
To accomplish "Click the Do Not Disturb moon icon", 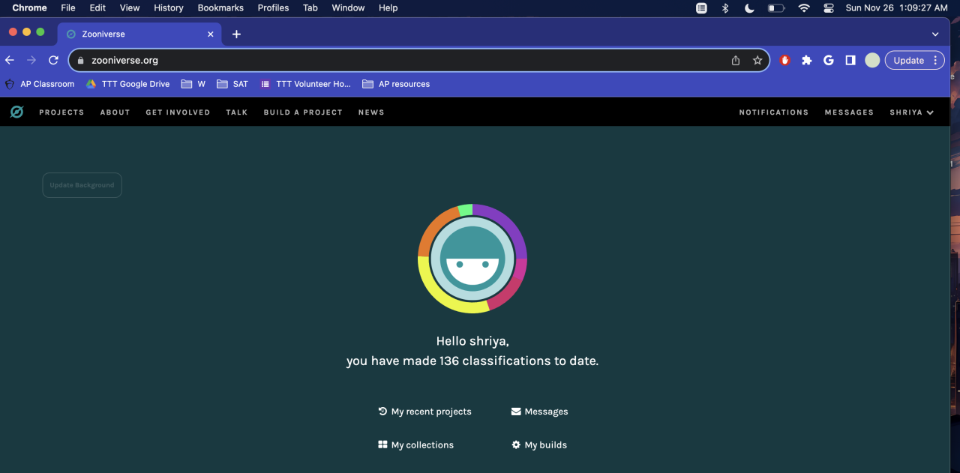I will tap(749, 7).
